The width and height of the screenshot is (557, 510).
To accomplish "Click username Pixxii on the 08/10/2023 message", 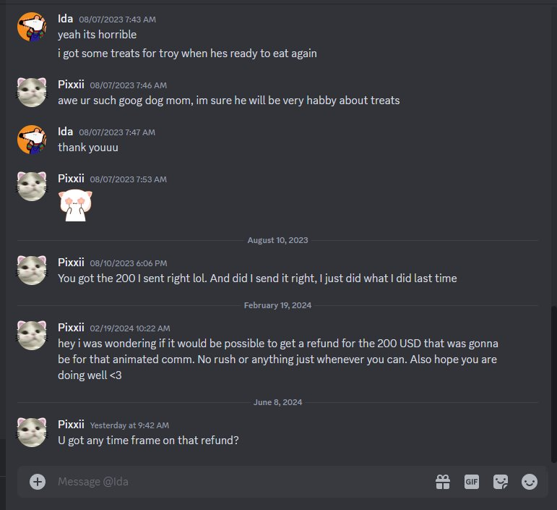I will tap(71, 263).
